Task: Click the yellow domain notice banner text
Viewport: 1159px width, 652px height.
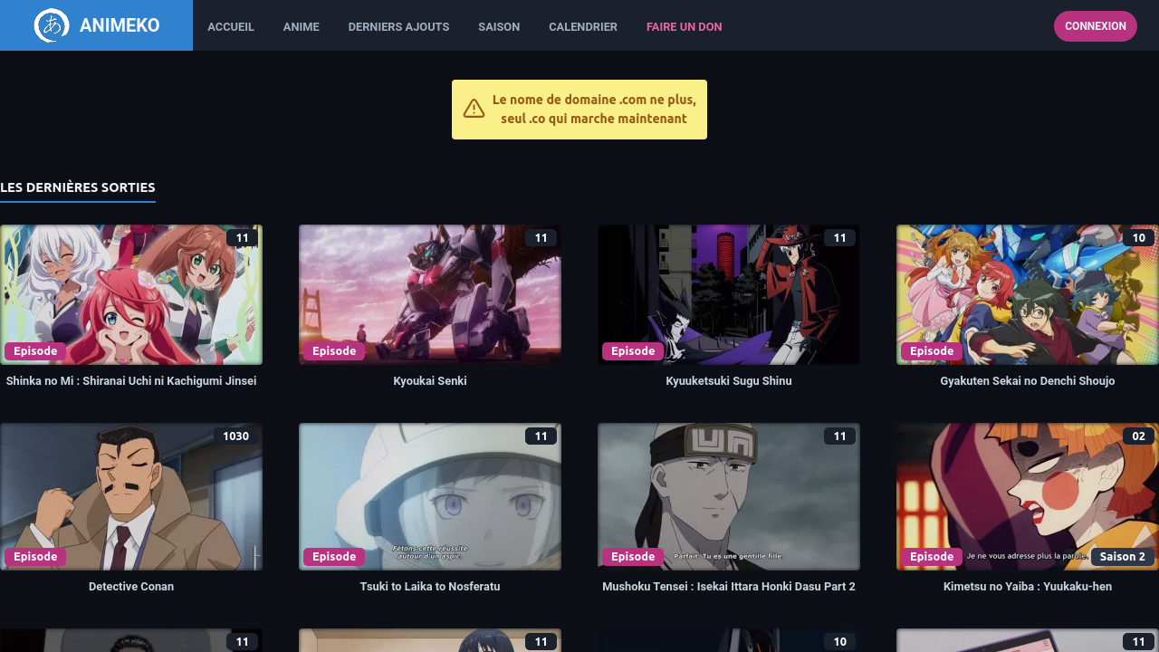Action: [x=594, y=110]
